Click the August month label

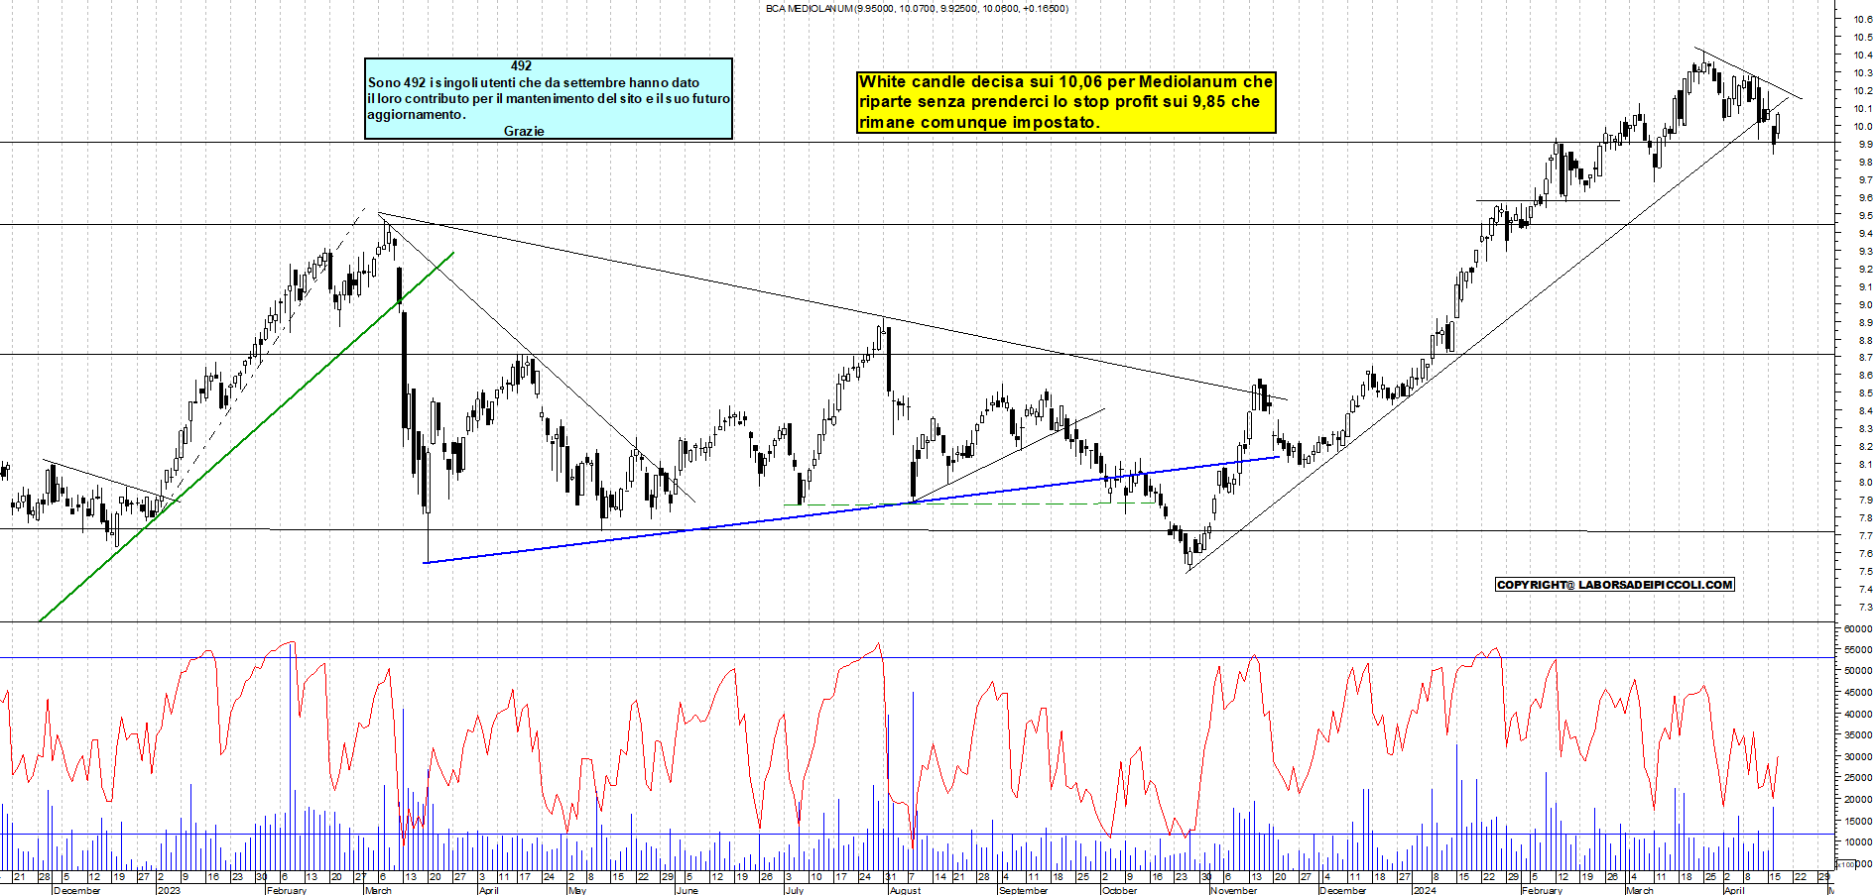[x=905, y=890]
